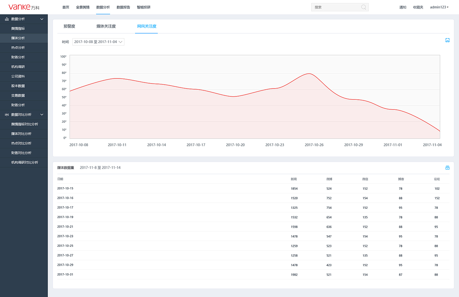This screenshot has height=297, width=459.
Task: Open 机构调研 in the sidebar
Action: [24, 67]
